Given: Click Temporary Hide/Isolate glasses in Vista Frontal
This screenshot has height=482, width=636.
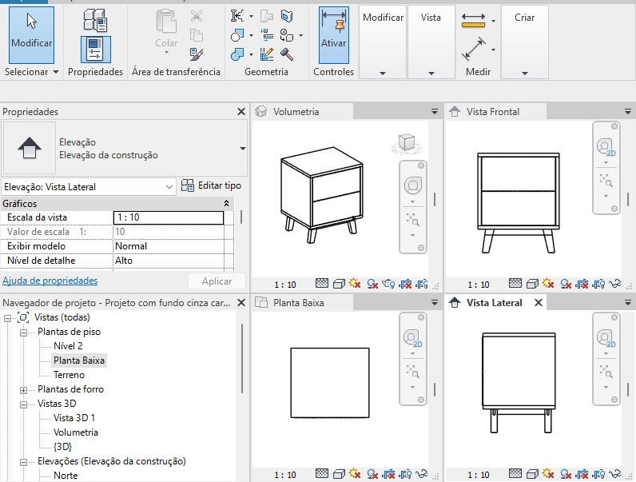Looking at the screenshot, I should click(615, 284).
